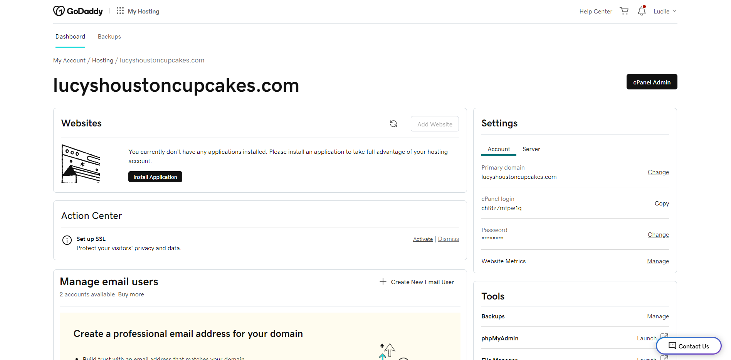Open the My Hosting grid icon
Viewport: 731px width, 360px height.
[x=120, y=11]
